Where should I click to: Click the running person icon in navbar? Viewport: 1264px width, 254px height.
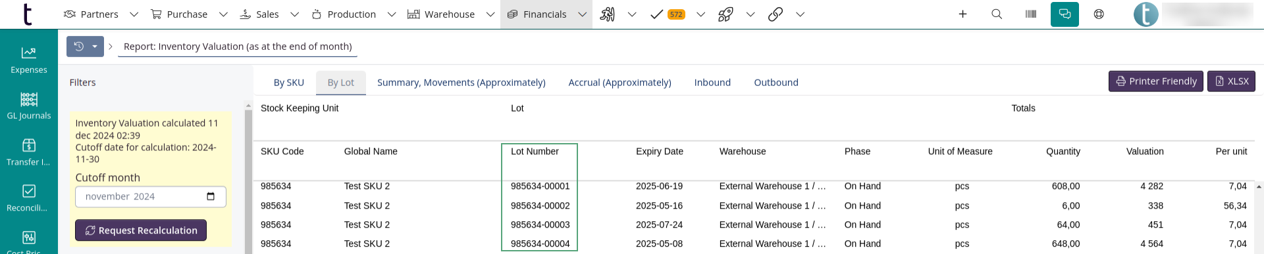(607, 14)
